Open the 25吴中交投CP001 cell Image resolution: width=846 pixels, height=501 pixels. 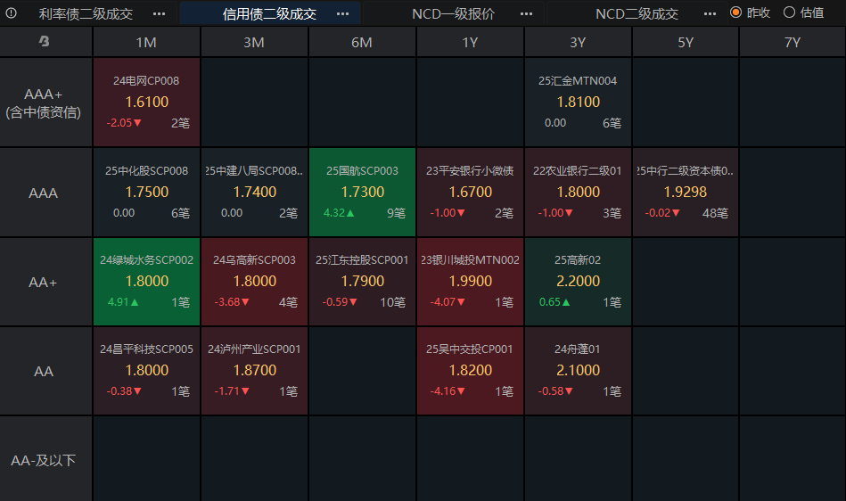pyautogui.click(x=470, y=371)
